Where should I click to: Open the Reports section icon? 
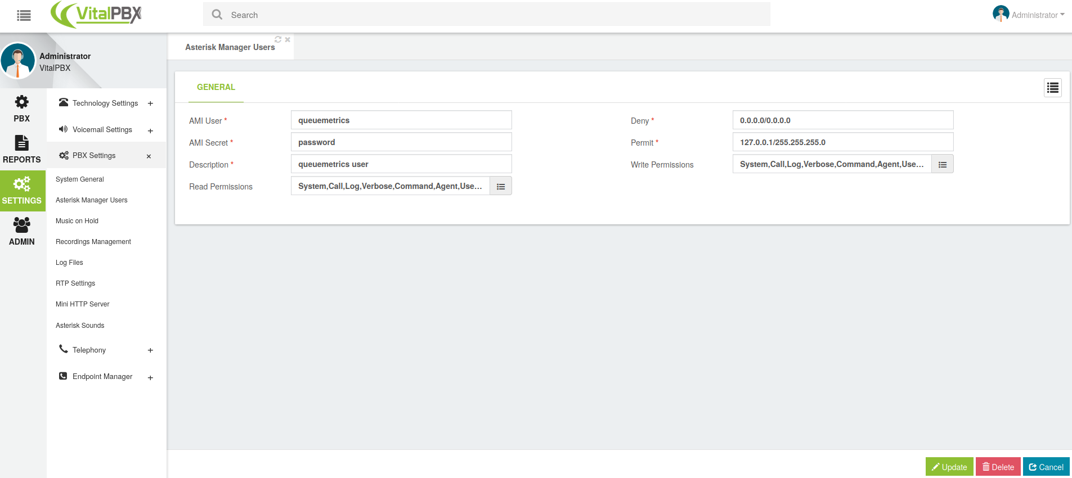pyautogui.click(x=22, y=143)
